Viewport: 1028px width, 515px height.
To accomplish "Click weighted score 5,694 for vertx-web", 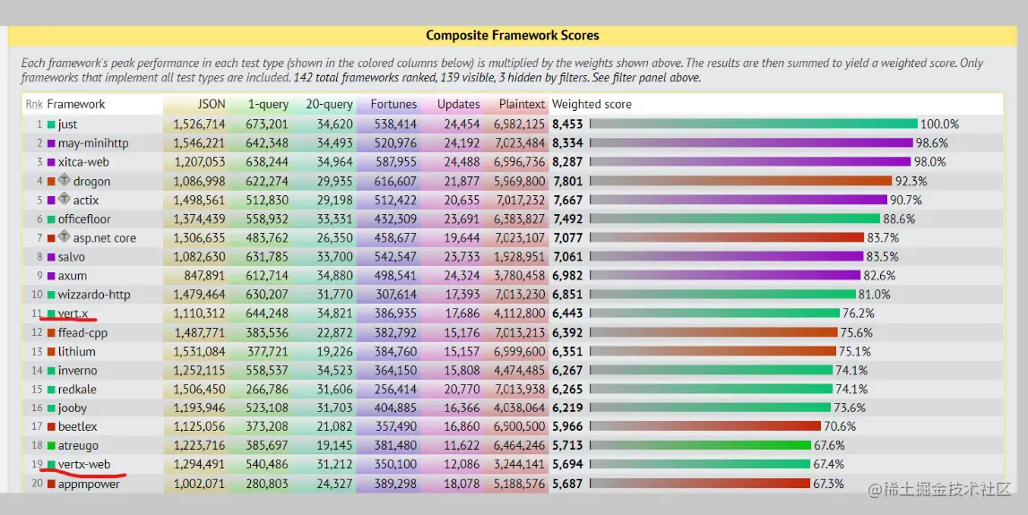I will click(x=567, y=465).
